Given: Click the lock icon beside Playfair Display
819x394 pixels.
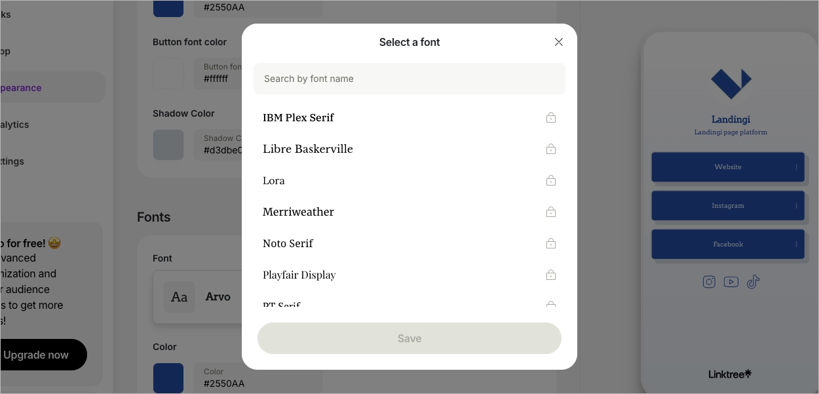Looking at the screenshot, I should click(551, 275).
